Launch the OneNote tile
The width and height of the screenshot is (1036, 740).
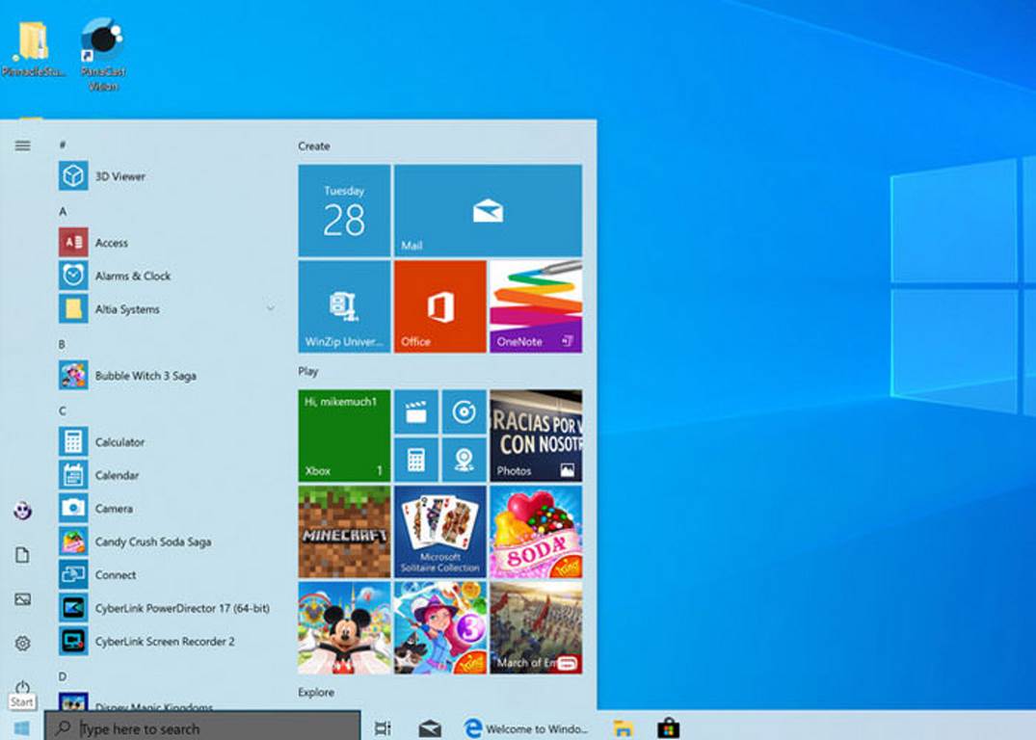pyautogui.click(x=535, y=306)
